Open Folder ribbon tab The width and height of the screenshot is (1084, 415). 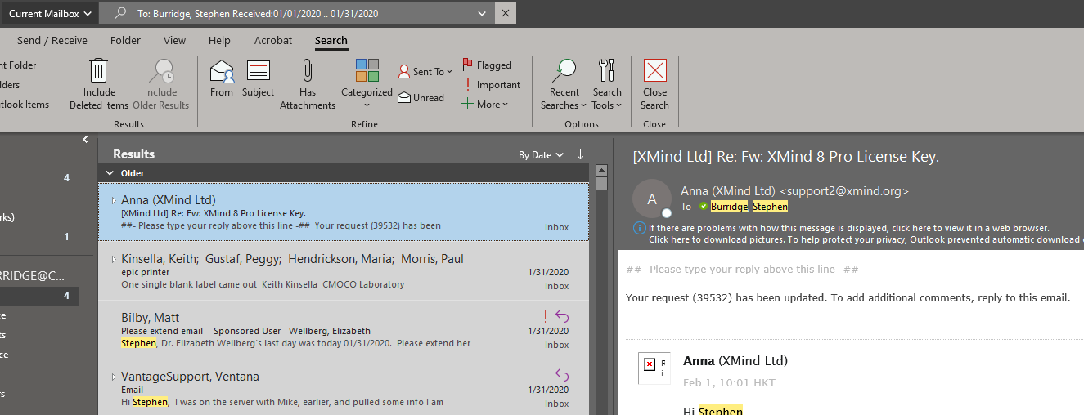(x=125, y=40)
